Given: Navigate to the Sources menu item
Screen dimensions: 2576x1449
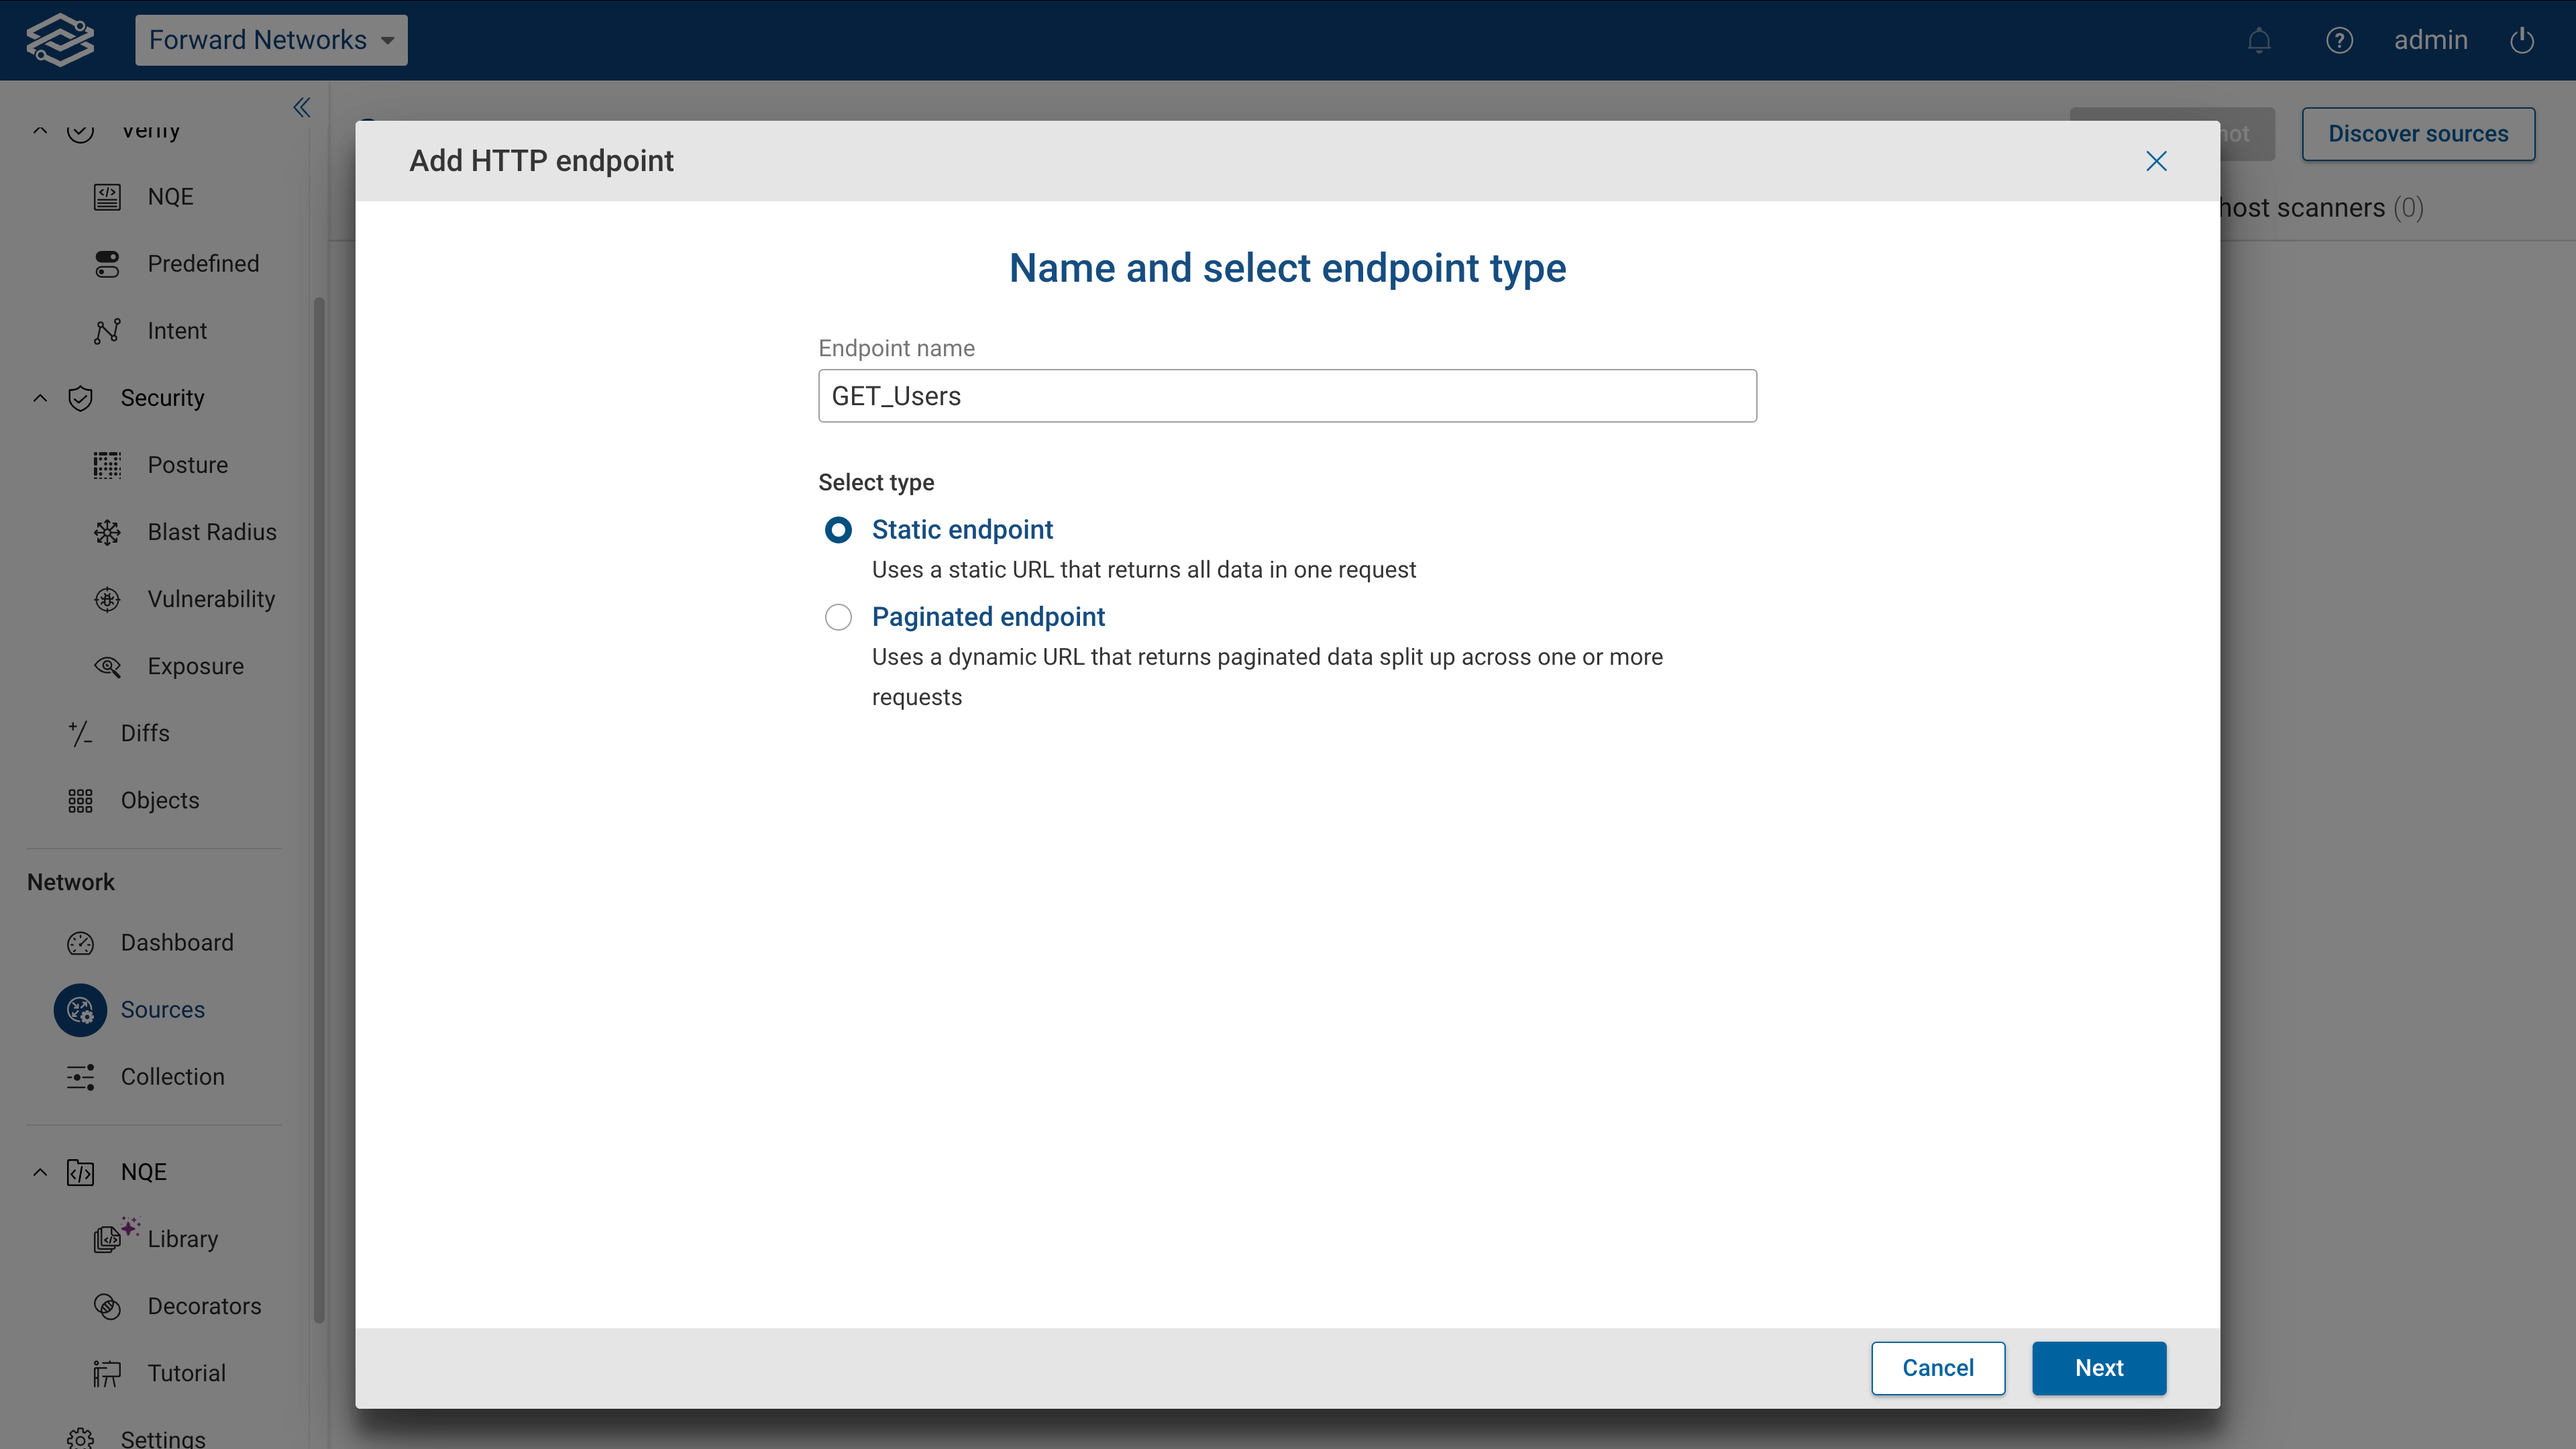Looking at the screenshot, I should [x=162, y=1009].
